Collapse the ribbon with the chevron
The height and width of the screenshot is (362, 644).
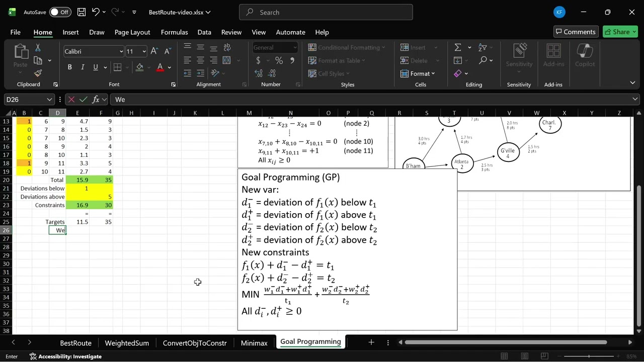coord(632,82)
